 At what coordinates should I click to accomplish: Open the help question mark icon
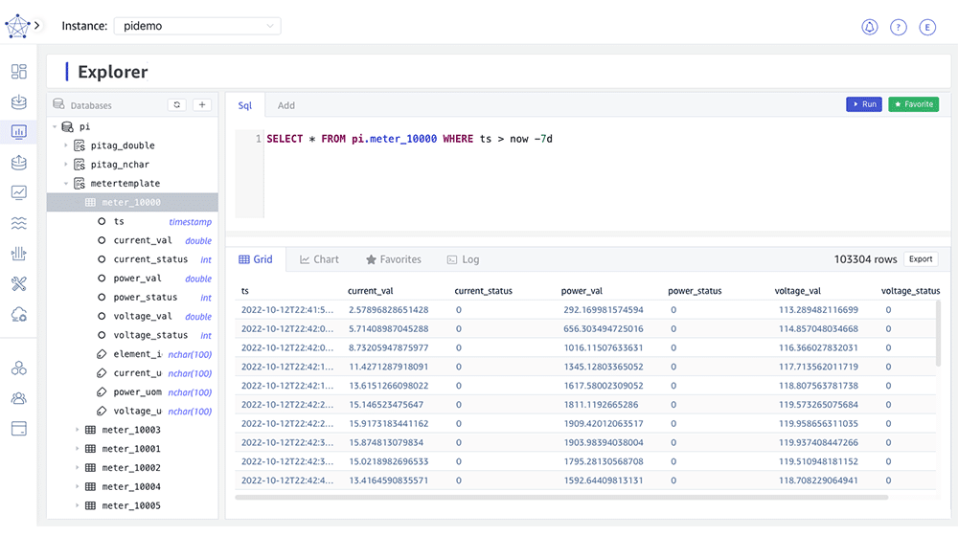(x=899, y=27)
